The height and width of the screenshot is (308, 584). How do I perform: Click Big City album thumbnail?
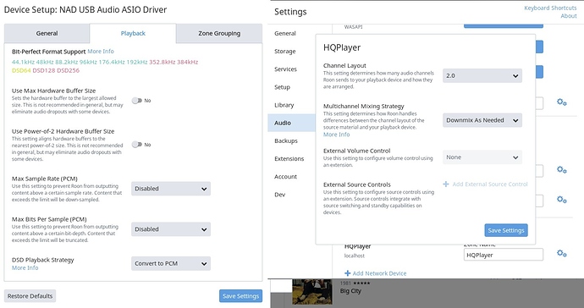coord(312,292)
